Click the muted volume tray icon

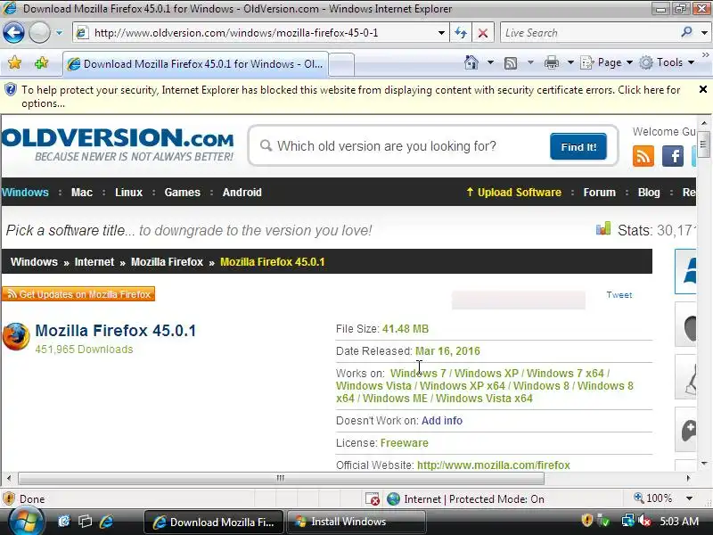(644, 521)
